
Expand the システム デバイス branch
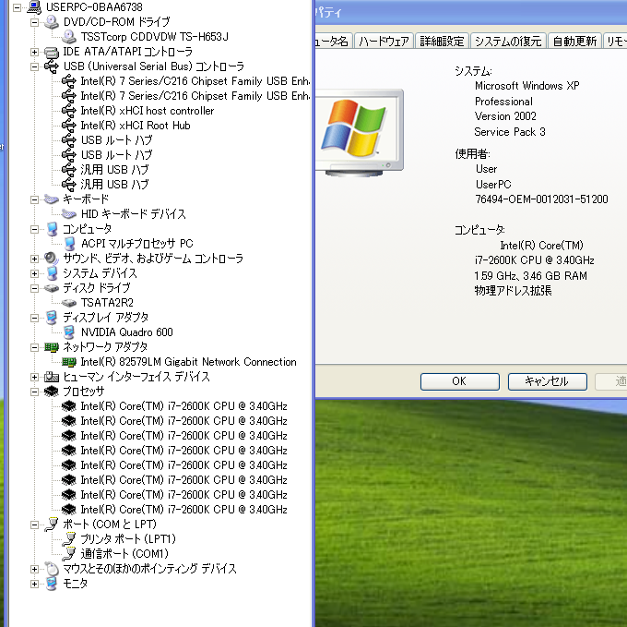coord(34,273)
